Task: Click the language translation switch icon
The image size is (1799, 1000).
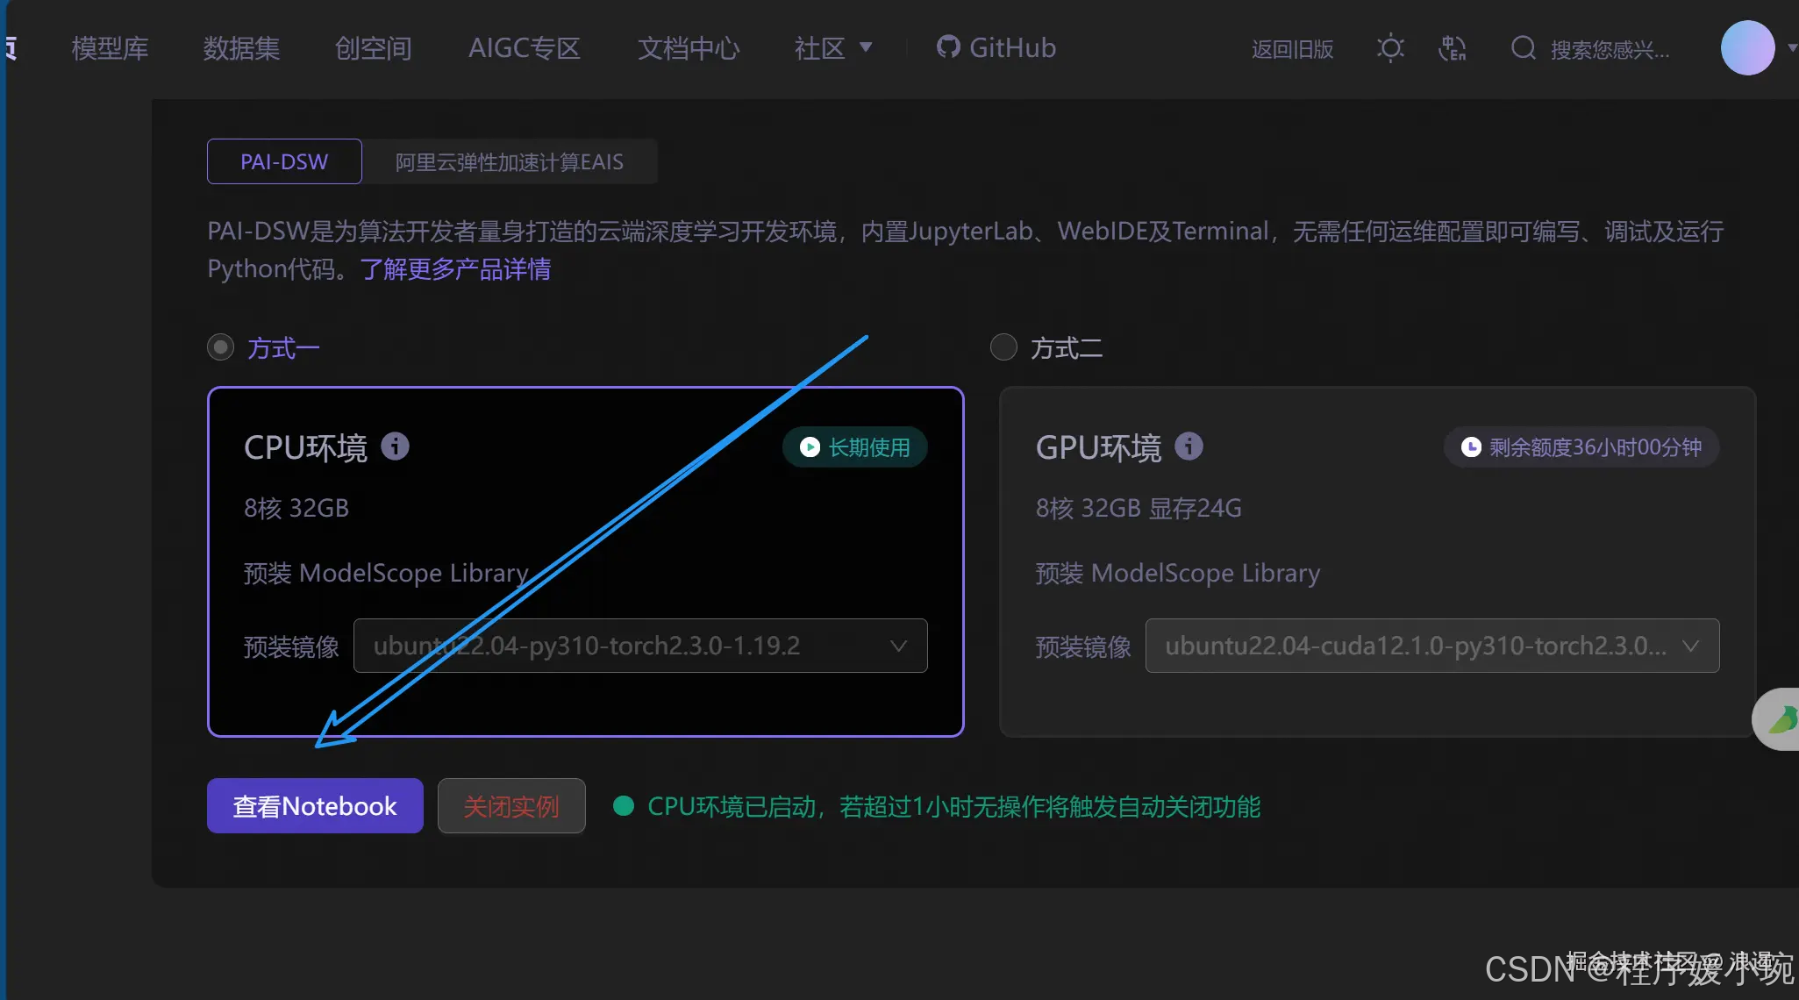Action: tap(1453, 47)
